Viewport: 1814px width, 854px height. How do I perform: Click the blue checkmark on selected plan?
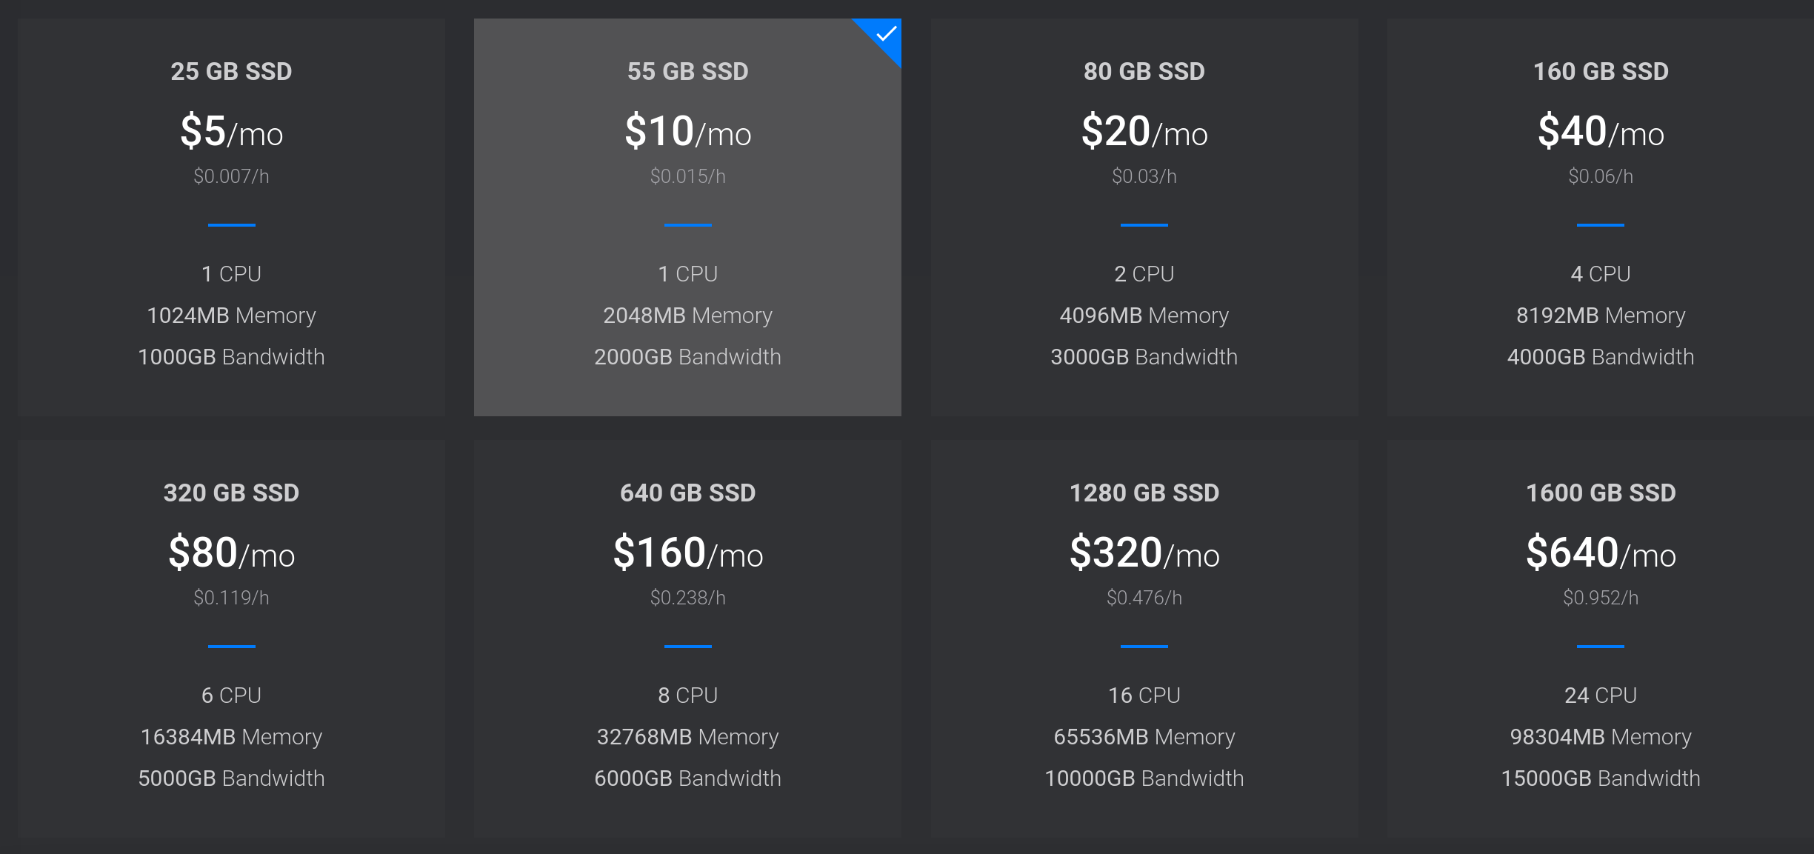point(885,34)
